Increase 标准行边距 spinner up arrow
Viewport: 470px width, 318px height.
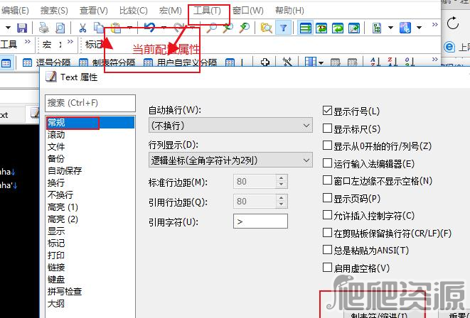(x=281, y=178)
